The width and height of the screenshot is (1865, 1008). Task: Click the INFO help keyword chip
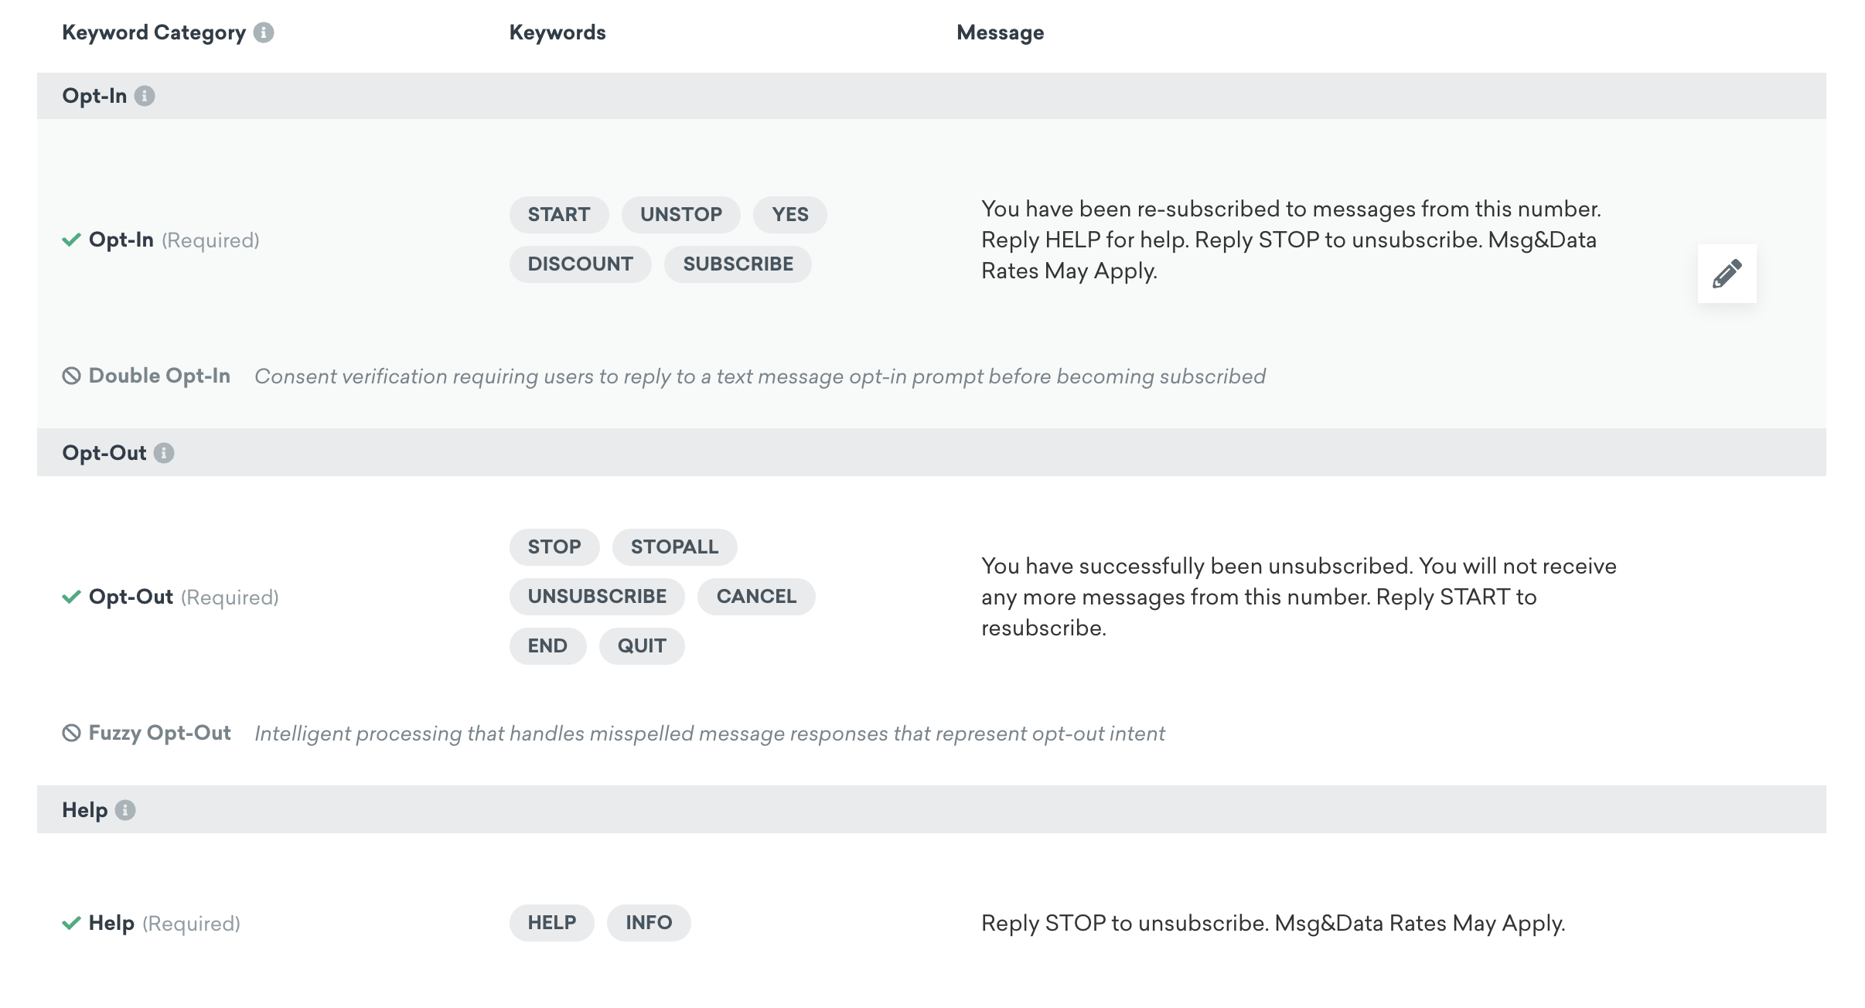click(x=649, y=923)
